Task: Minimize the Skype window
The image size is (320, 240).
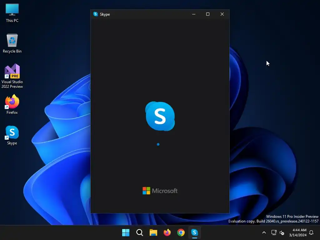Action: click(194, 14)
